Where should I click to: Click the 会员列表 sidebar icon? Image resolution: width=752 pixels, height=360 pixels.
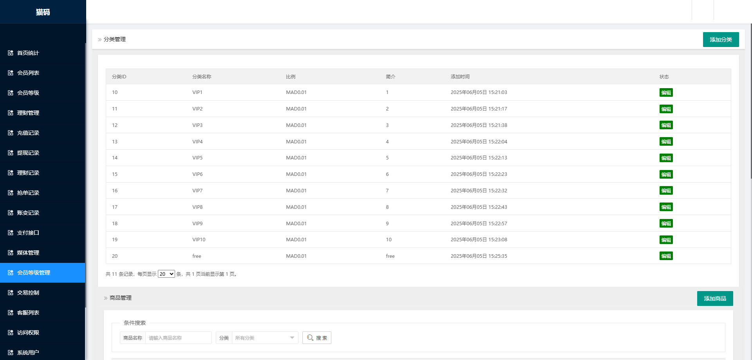click(x=11, y=73)
